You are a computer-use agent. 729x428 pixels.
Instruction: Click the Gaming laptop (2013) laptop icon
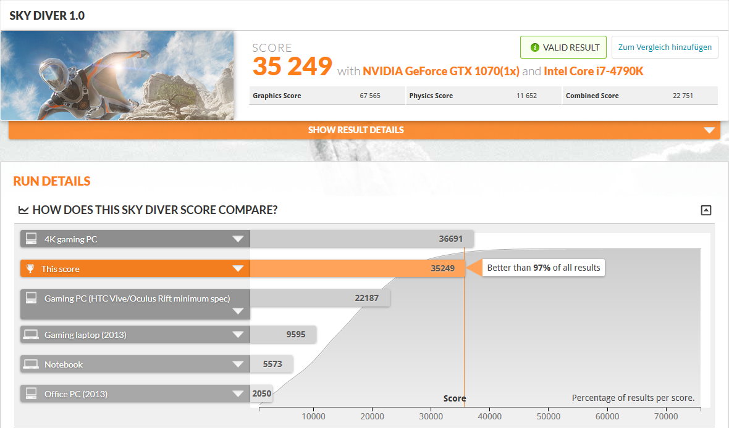click(x=30, y=335)
